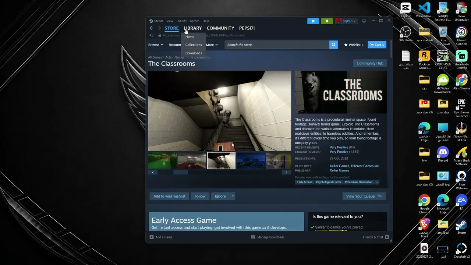Expand the Browse store dropdown
The image size is (471, 265).
click(x=156, y=45)
